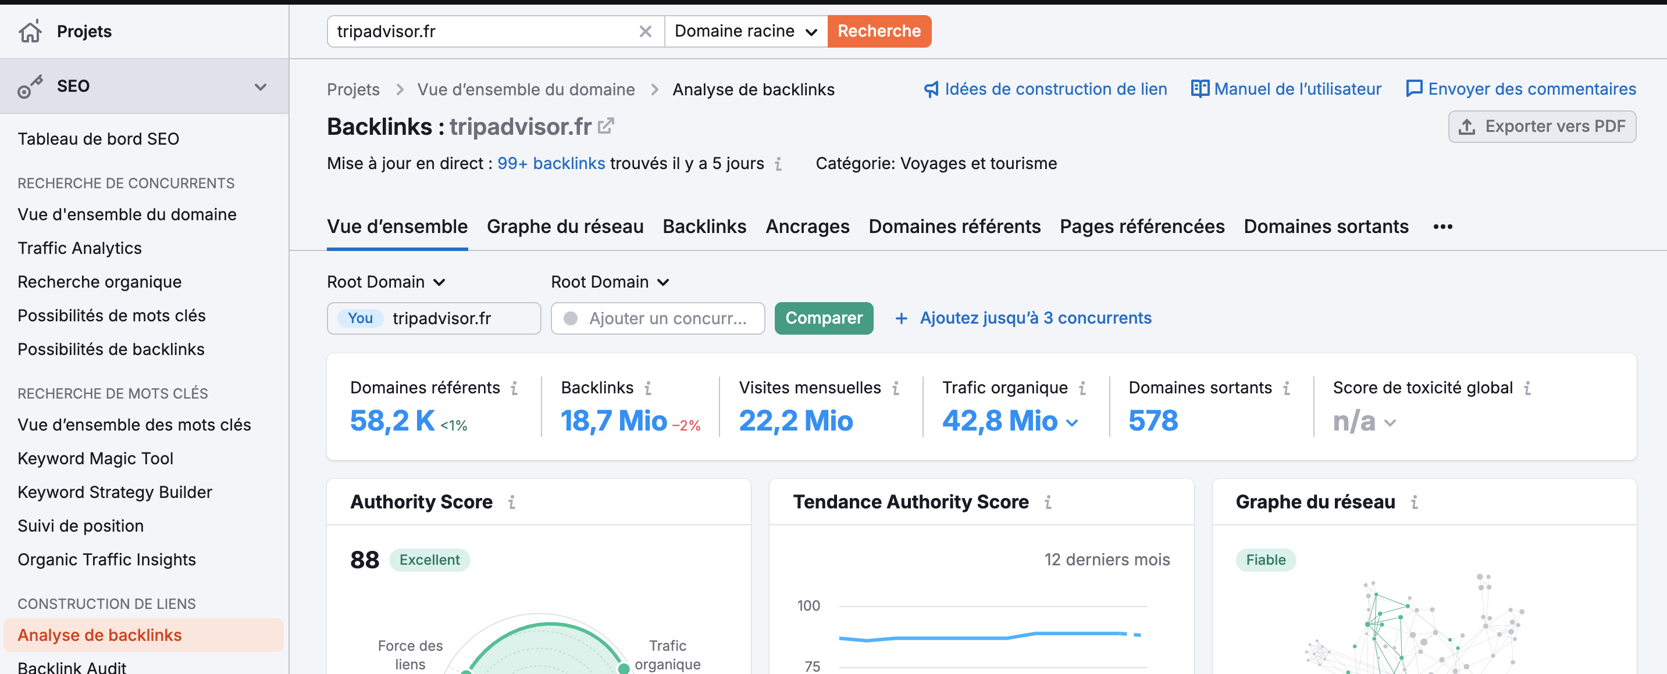The width and height of the screenshot is (1667, 674).
Task: Open the Domaine racine dropdown
Action: [746, 31]
